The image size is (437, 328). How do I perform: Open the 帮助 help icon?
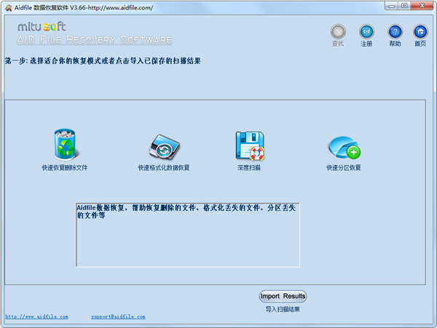[x=395, y=32]
